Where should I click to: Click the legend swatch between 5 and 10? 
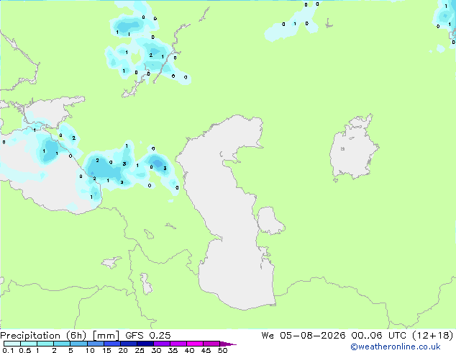78,344
